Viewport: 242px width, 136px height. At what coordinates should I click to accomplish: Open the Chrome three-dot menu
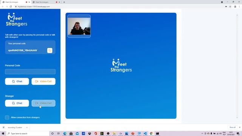239,7
